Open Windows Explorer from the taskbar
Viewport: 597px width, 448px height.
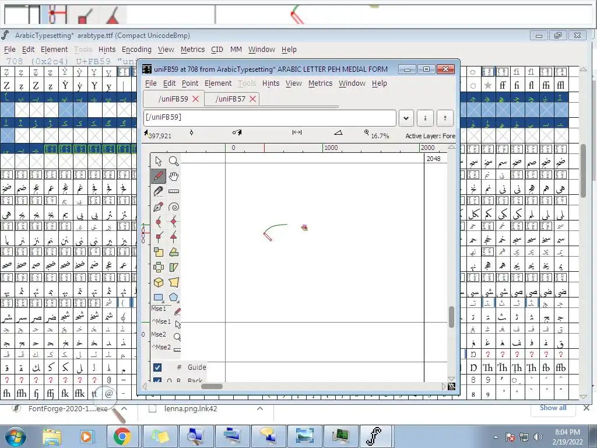point(52,436)
